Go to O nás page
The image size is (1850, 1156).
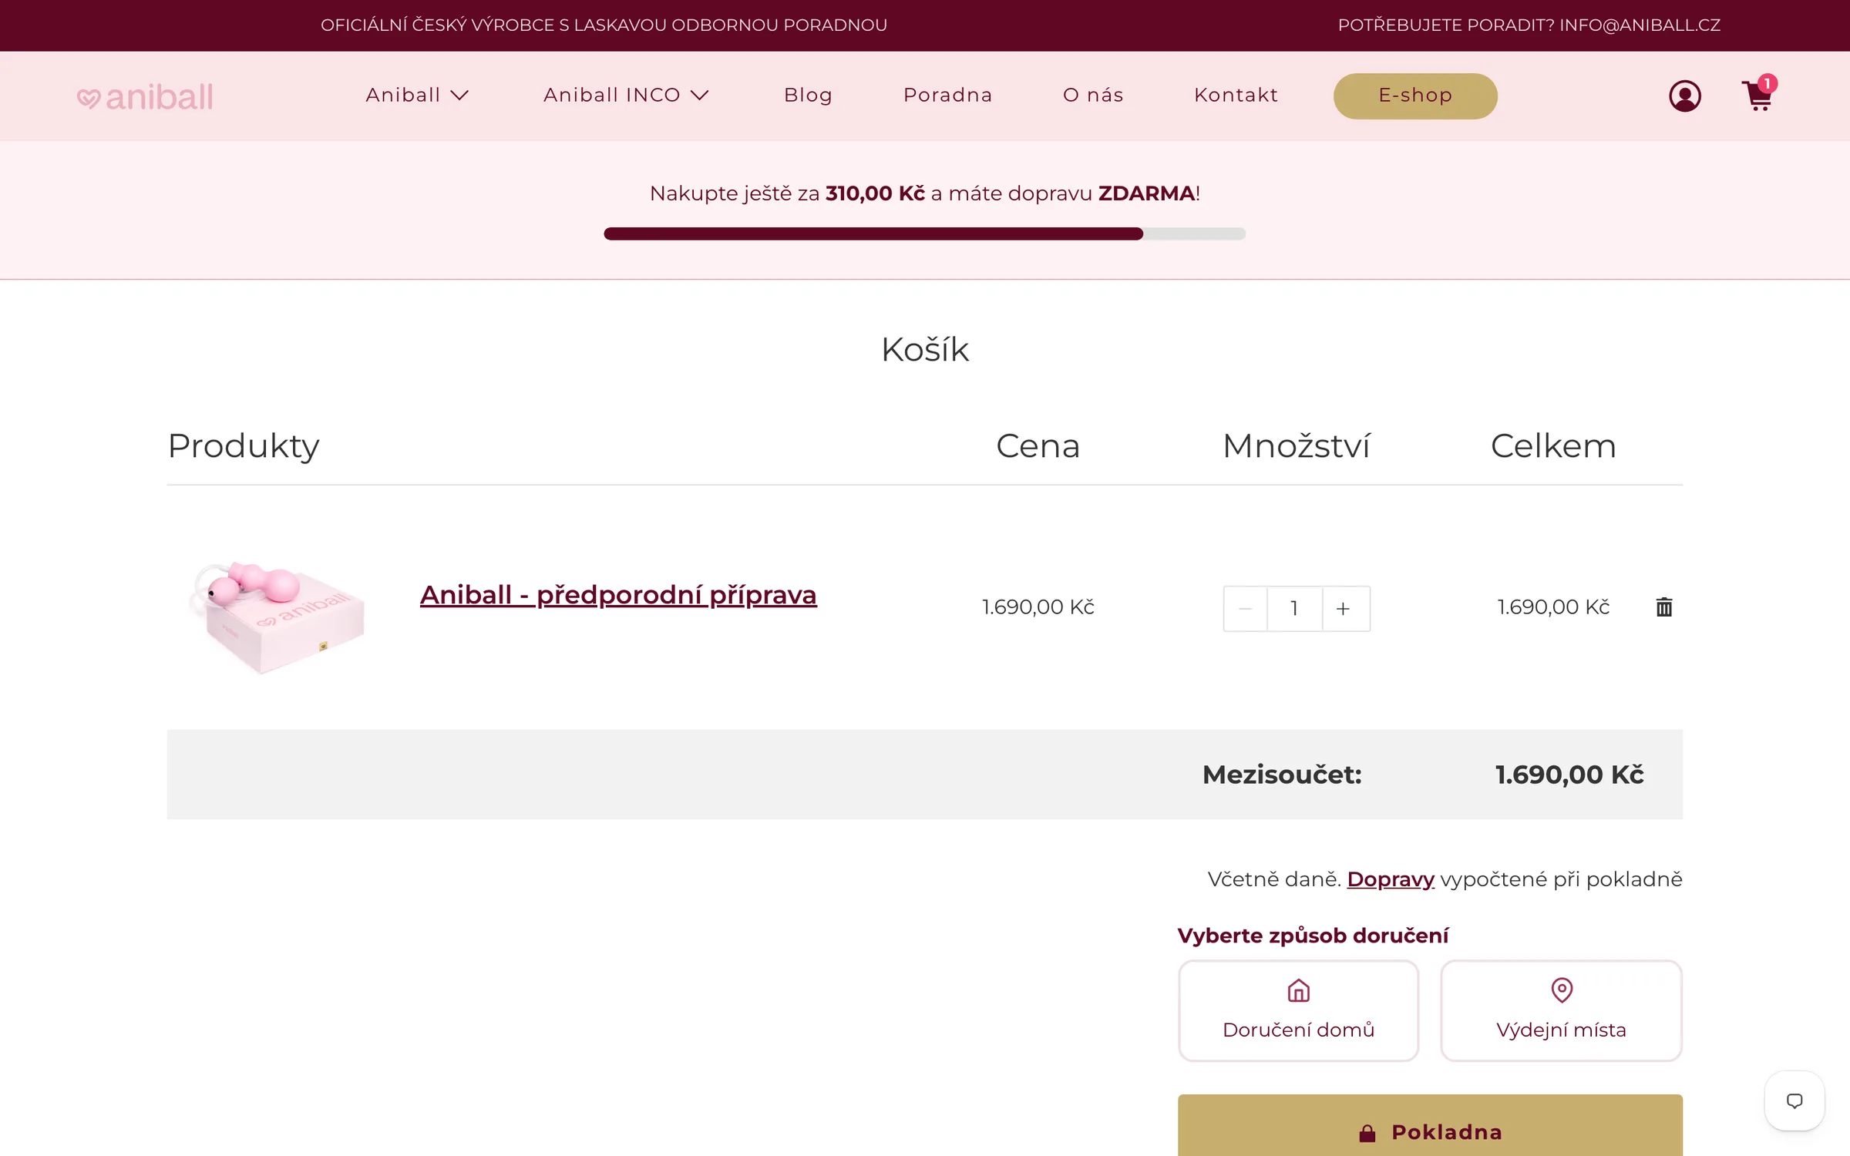point(1093,95)
